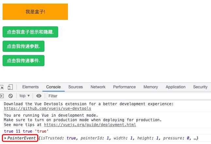Open the Sources tab

pos(75,87)
